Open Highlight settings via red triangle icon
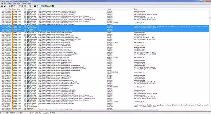 22,6
